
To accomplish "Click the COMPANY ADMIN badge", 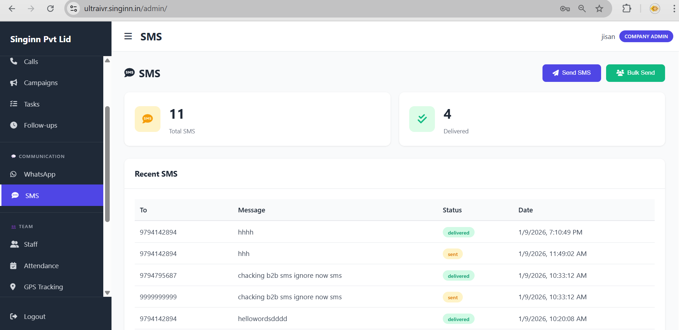I will click(x=646, y=36).
